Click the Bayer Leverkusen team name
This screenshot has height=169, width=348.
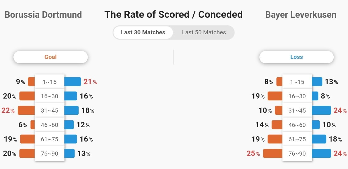(x=301, y=15)
